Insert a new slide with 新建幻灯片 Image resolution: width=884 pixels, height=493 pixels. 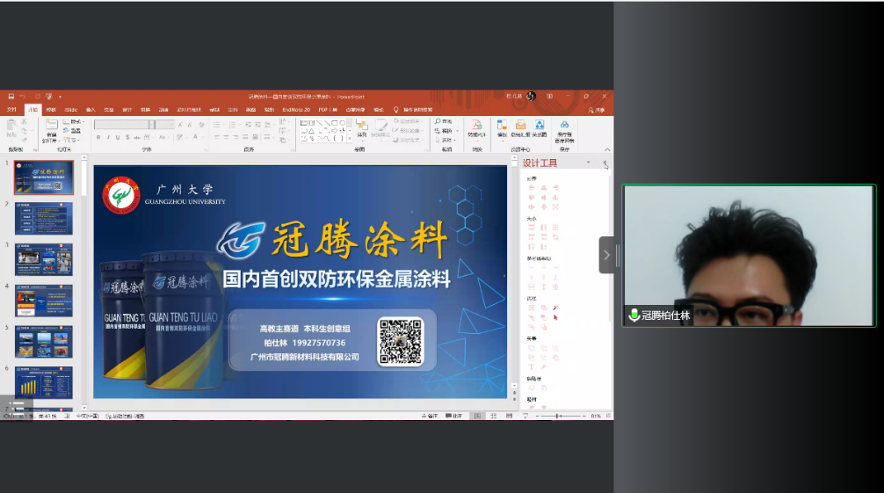(x=51, y=132)
